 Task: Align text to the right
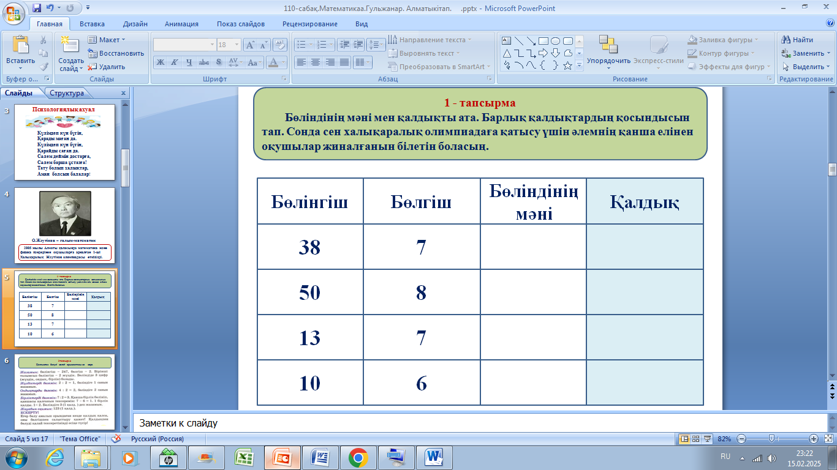[330, 62]
